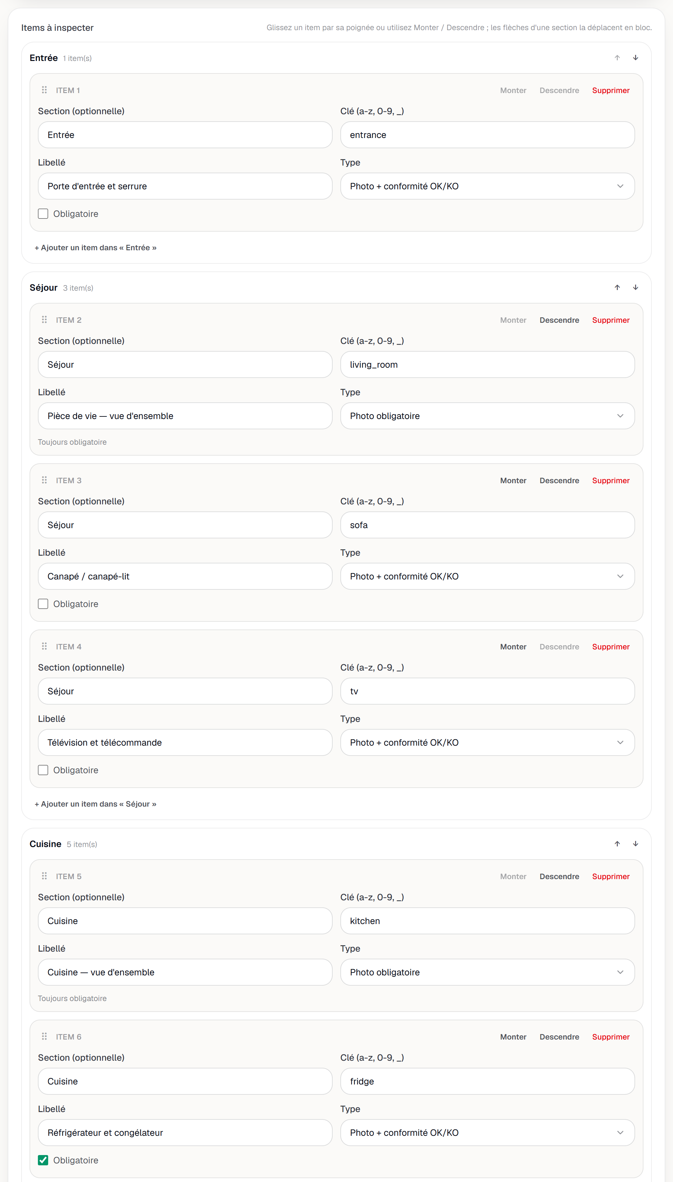Edit the key field containing living_room
Screen dimensions: 673x1182
(x=487, y=364)
